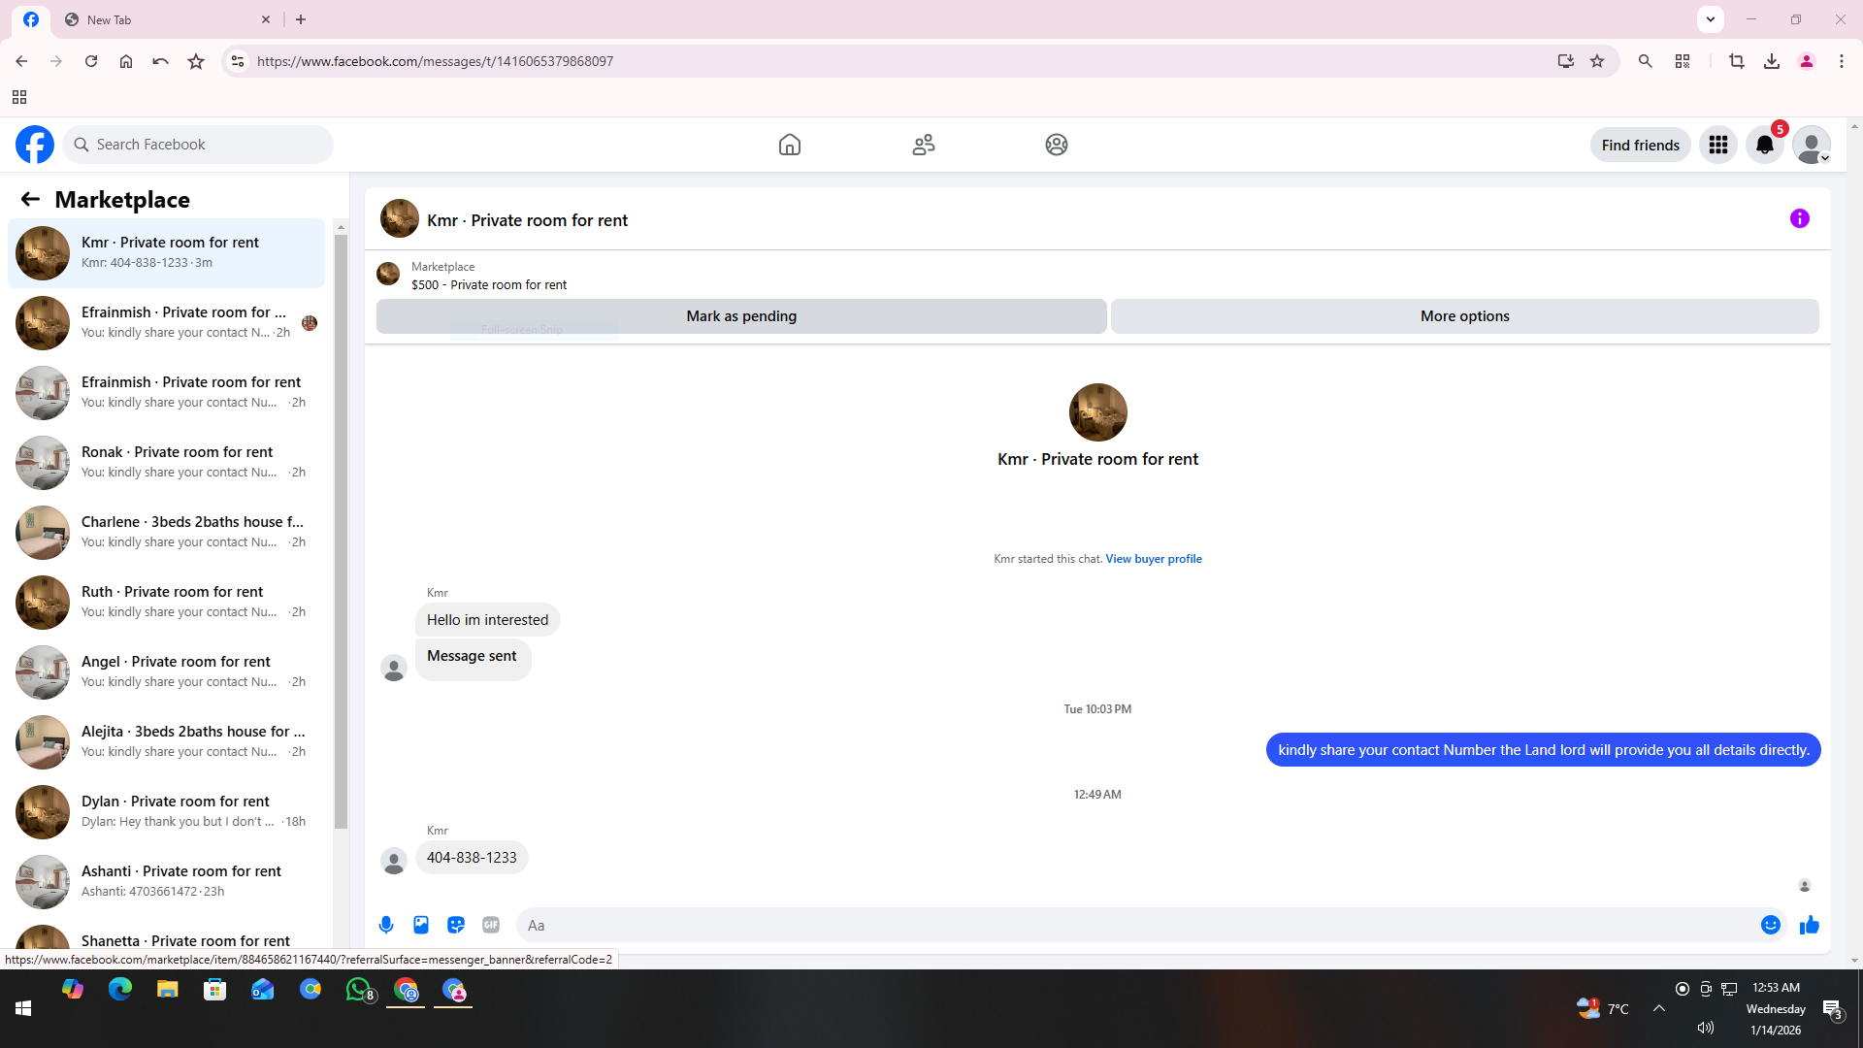
Task: Open the GIF picker icon
Action: [491, 925]
